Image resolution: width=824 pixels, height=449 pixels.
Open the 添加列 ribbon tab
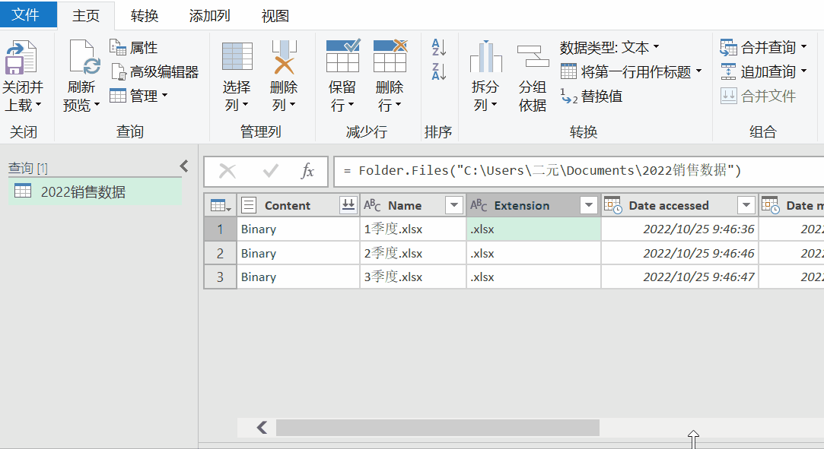tap(210, 16)
